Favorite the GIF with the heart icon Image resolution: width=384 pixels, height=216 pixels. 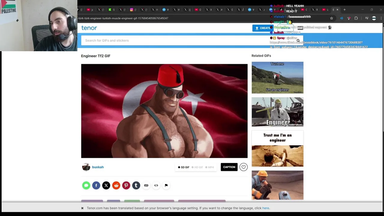pyautogui.click(x=244, y=167)
